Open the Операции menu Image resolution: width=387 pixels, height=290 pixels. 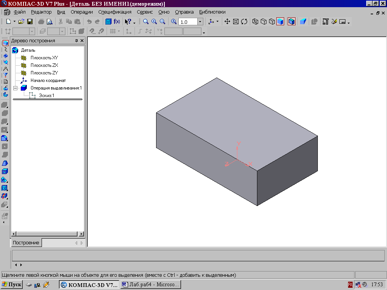pos(82,12)
